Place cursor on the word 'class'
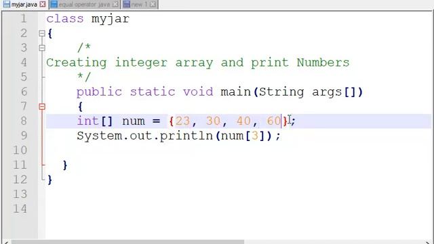 [x=65, y=19]
